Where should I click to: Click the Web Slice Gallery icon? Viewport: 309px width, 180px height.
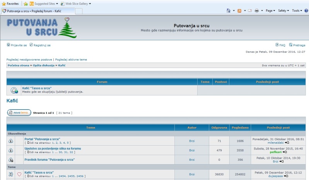point(63,4)
